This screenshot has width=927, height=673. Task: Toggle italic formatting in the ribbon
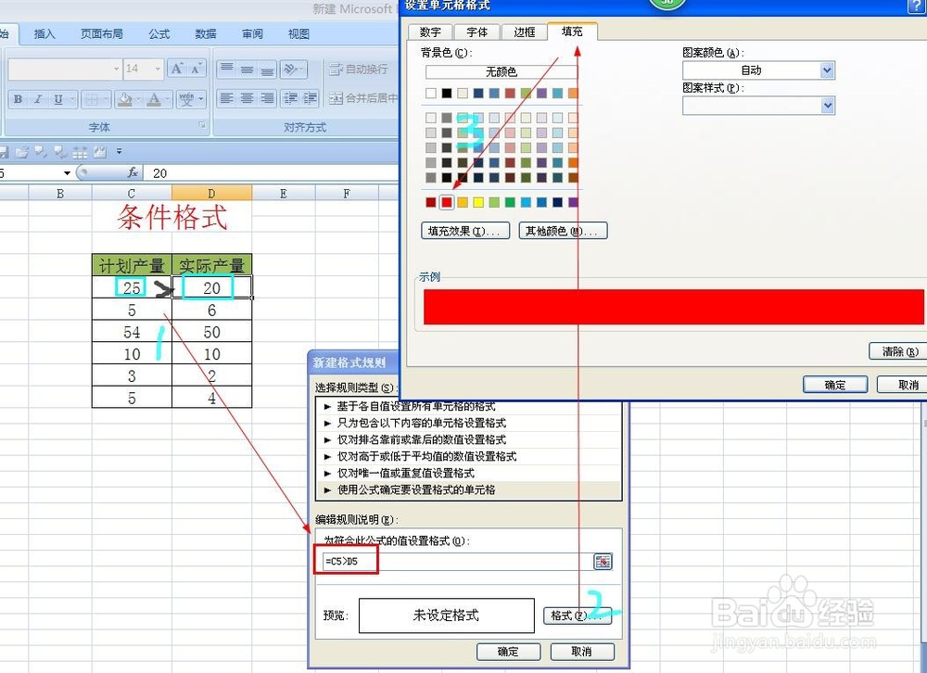[38, 99]
